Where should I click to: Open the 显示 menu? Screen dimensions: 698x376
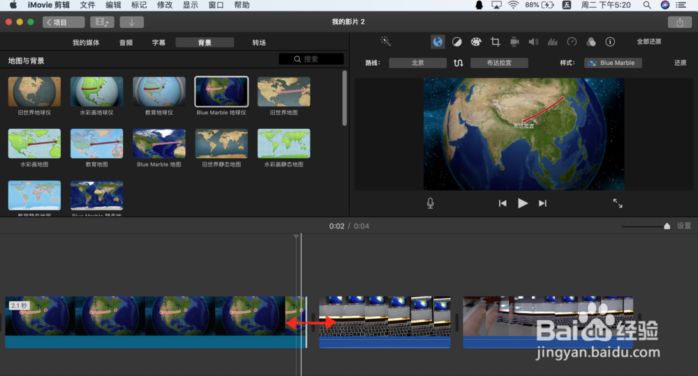190,5
